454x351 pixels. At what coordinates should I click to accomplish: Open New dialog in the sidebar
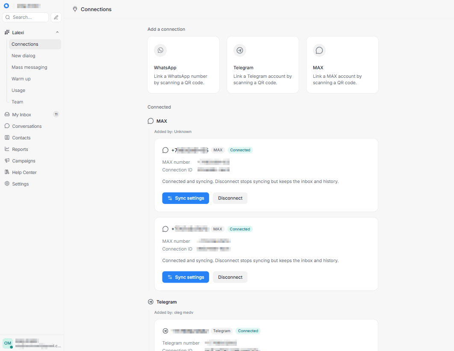pyautogui.click(x=35, y=56)
